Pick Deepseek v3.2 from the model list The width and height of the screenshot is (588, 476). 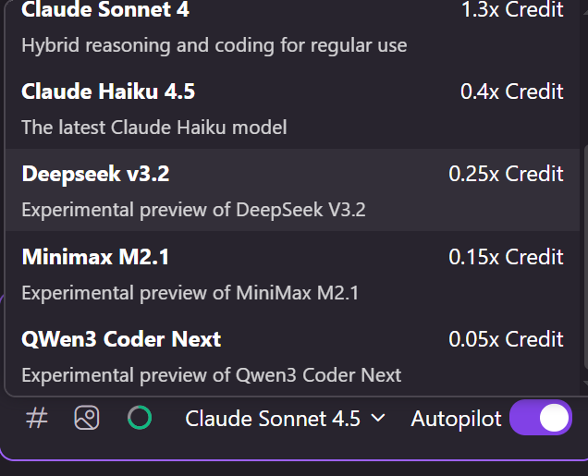pos(95,174)
